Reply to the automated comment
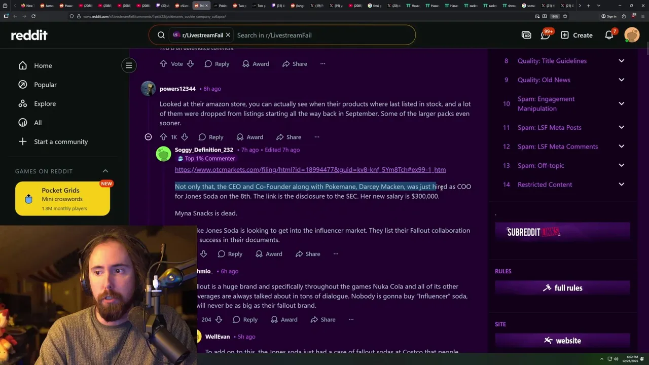649x365 pixels. 217,64
